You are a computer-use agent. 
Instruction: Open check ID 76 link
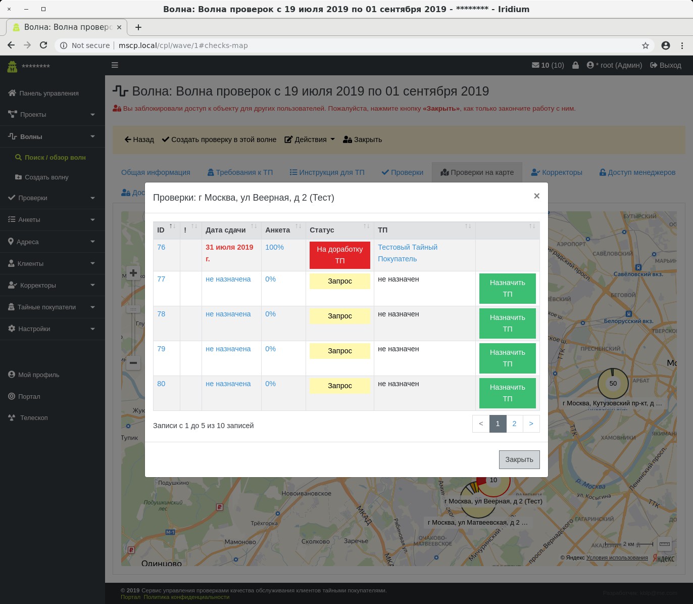point(161,247)
